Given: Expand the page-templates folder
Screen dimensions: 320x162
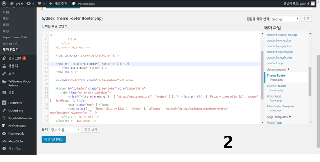Looking at the screenshot, I should [279, 117].
